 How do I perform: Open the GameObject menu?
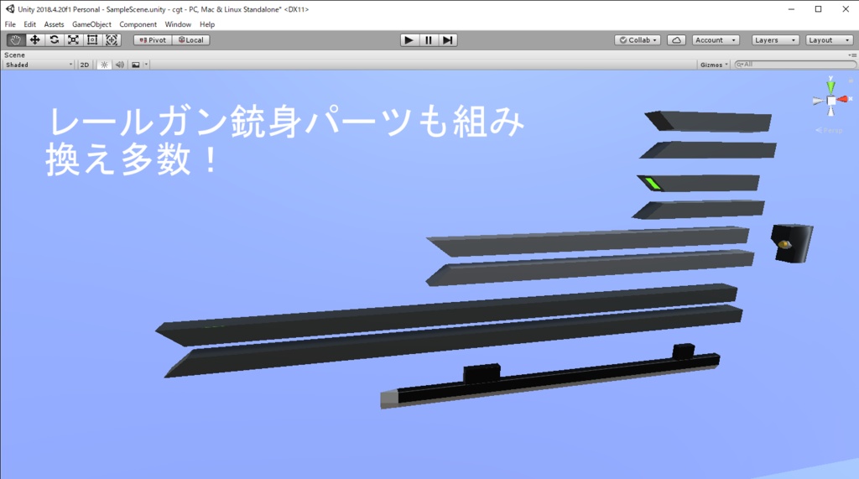coord(91,24)
